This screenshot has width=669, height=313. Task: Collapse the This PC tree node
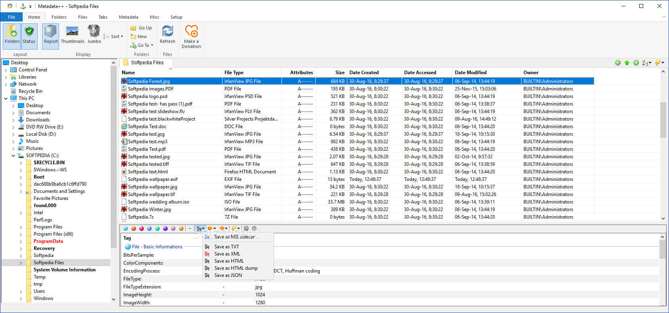[6, 98]
